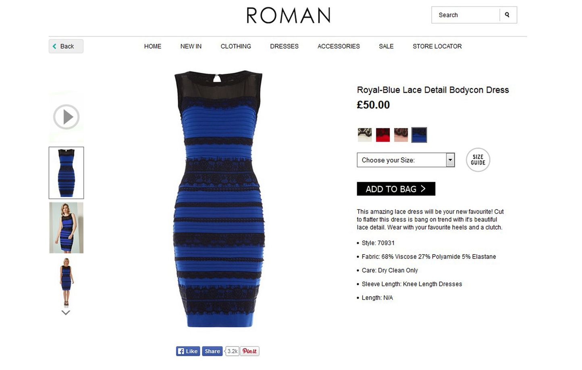Click the Search input field
Image resolution: width=582 pixels, height=370 pixels.
(x=466, y=15)
